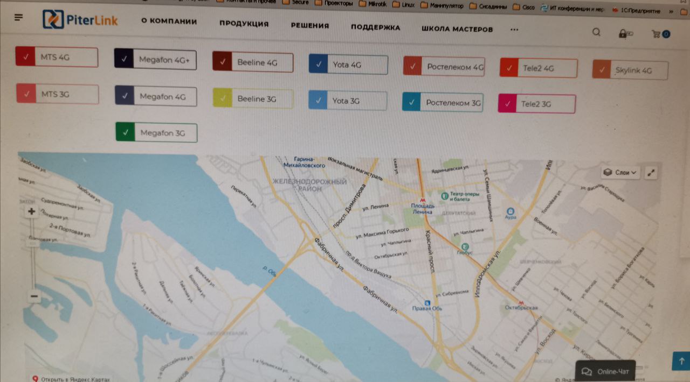Image resolution: width=690 pixels, height=382 pixels.
Task: Open Cisco bookmarks folder
Action: point(524,8)
